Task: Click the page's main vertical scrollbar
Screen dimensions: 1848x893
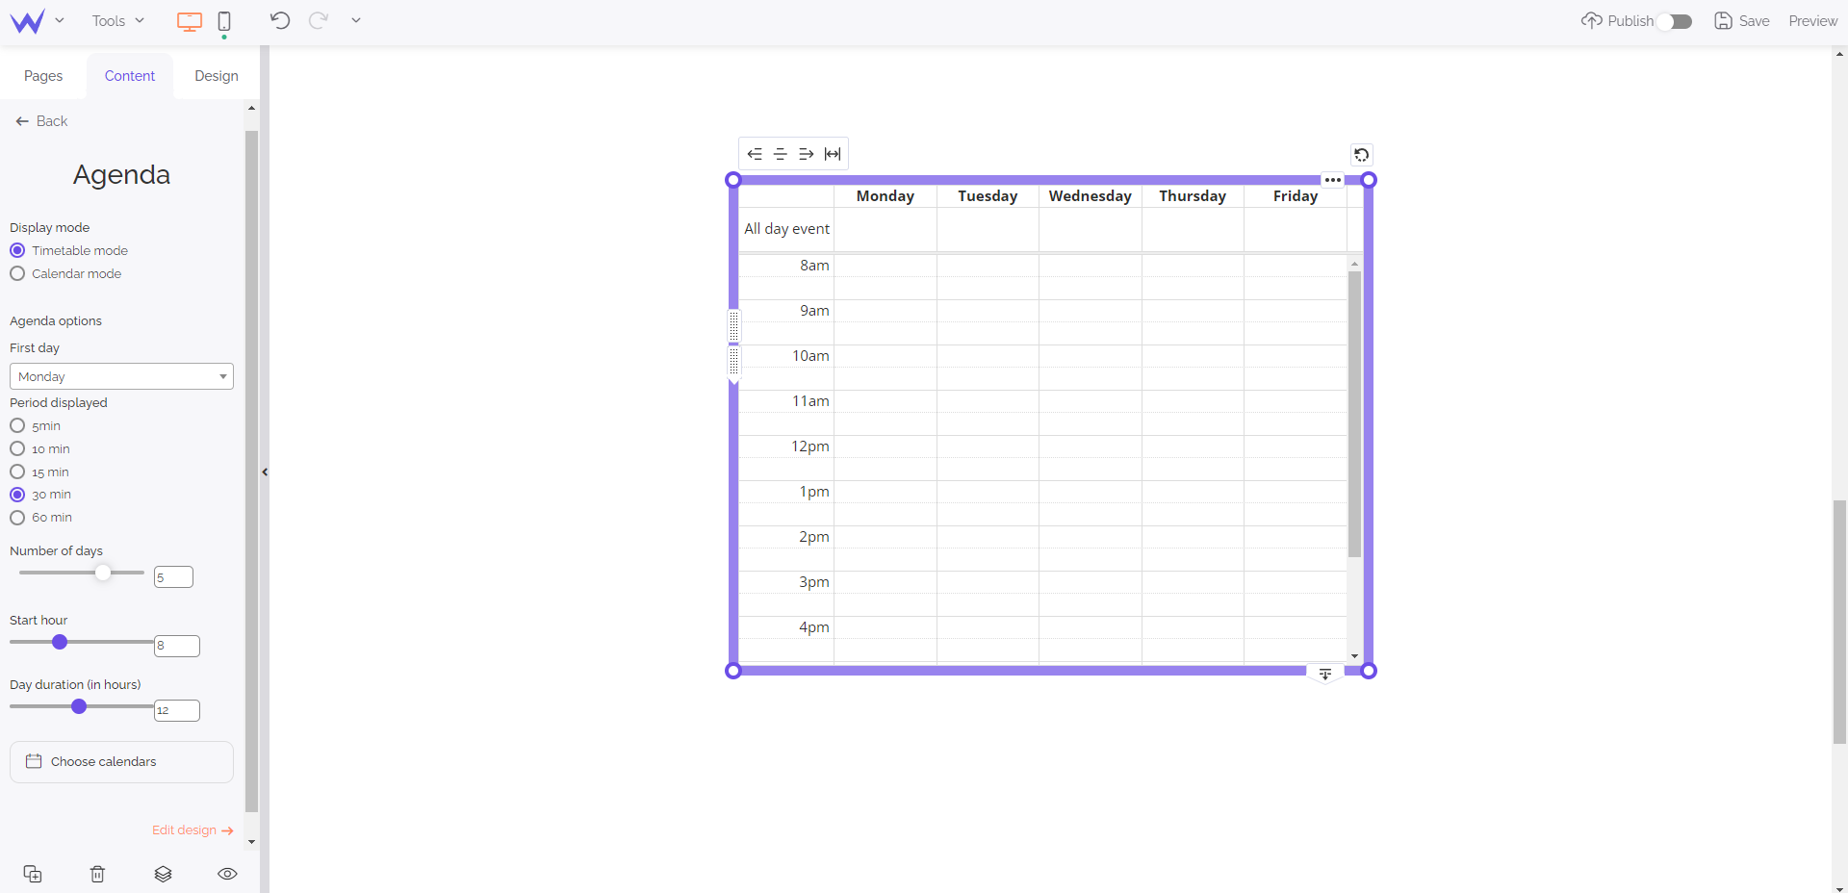Action: pyautogui.click(x=1839, y=622)
